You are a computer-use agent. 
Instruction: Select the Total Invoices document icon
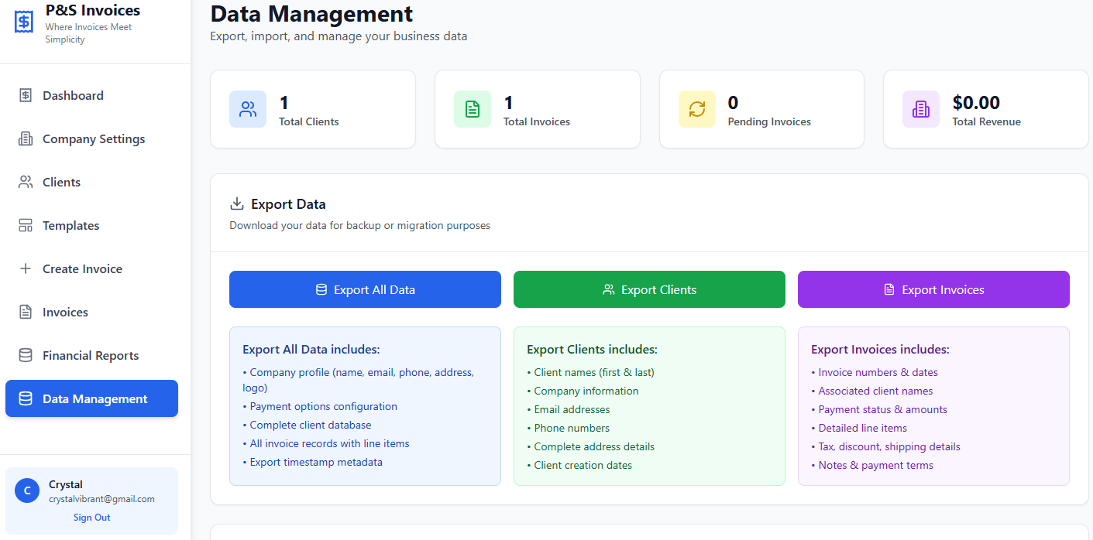(x=472, y=109)
